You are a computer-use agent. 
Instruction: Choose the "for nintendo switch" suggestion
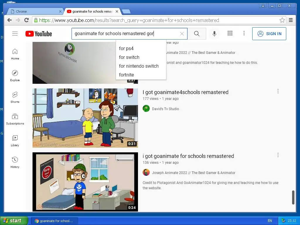click(141, 66)
